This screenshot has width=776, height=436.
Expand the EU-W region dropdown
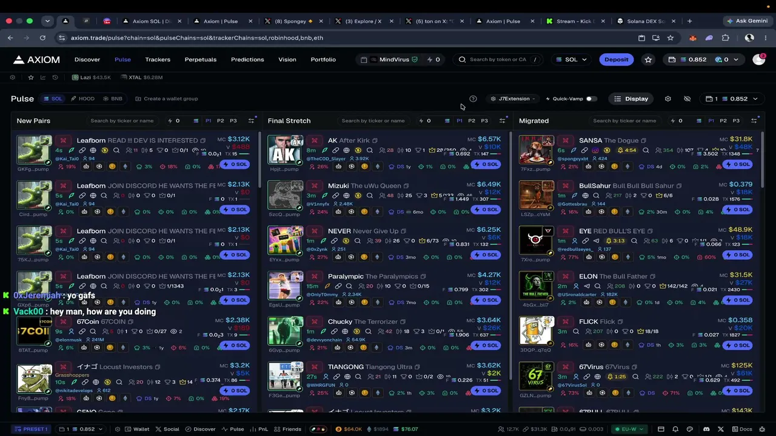[629, 429]
